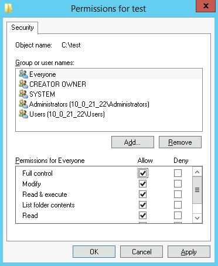Check Deny for Full control
This screenshot has height=266, width=218.
(x=178, y=173)
